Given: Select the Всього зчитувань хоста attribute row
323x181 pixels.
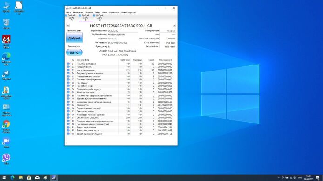Looking at the screenshot, I should [x=120, y=130].
